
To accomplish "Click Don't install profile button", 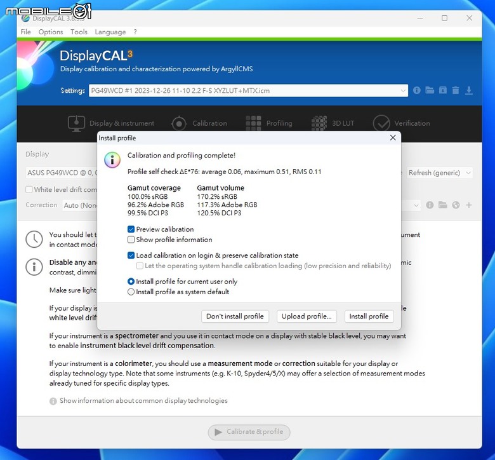I will point(235,316).
